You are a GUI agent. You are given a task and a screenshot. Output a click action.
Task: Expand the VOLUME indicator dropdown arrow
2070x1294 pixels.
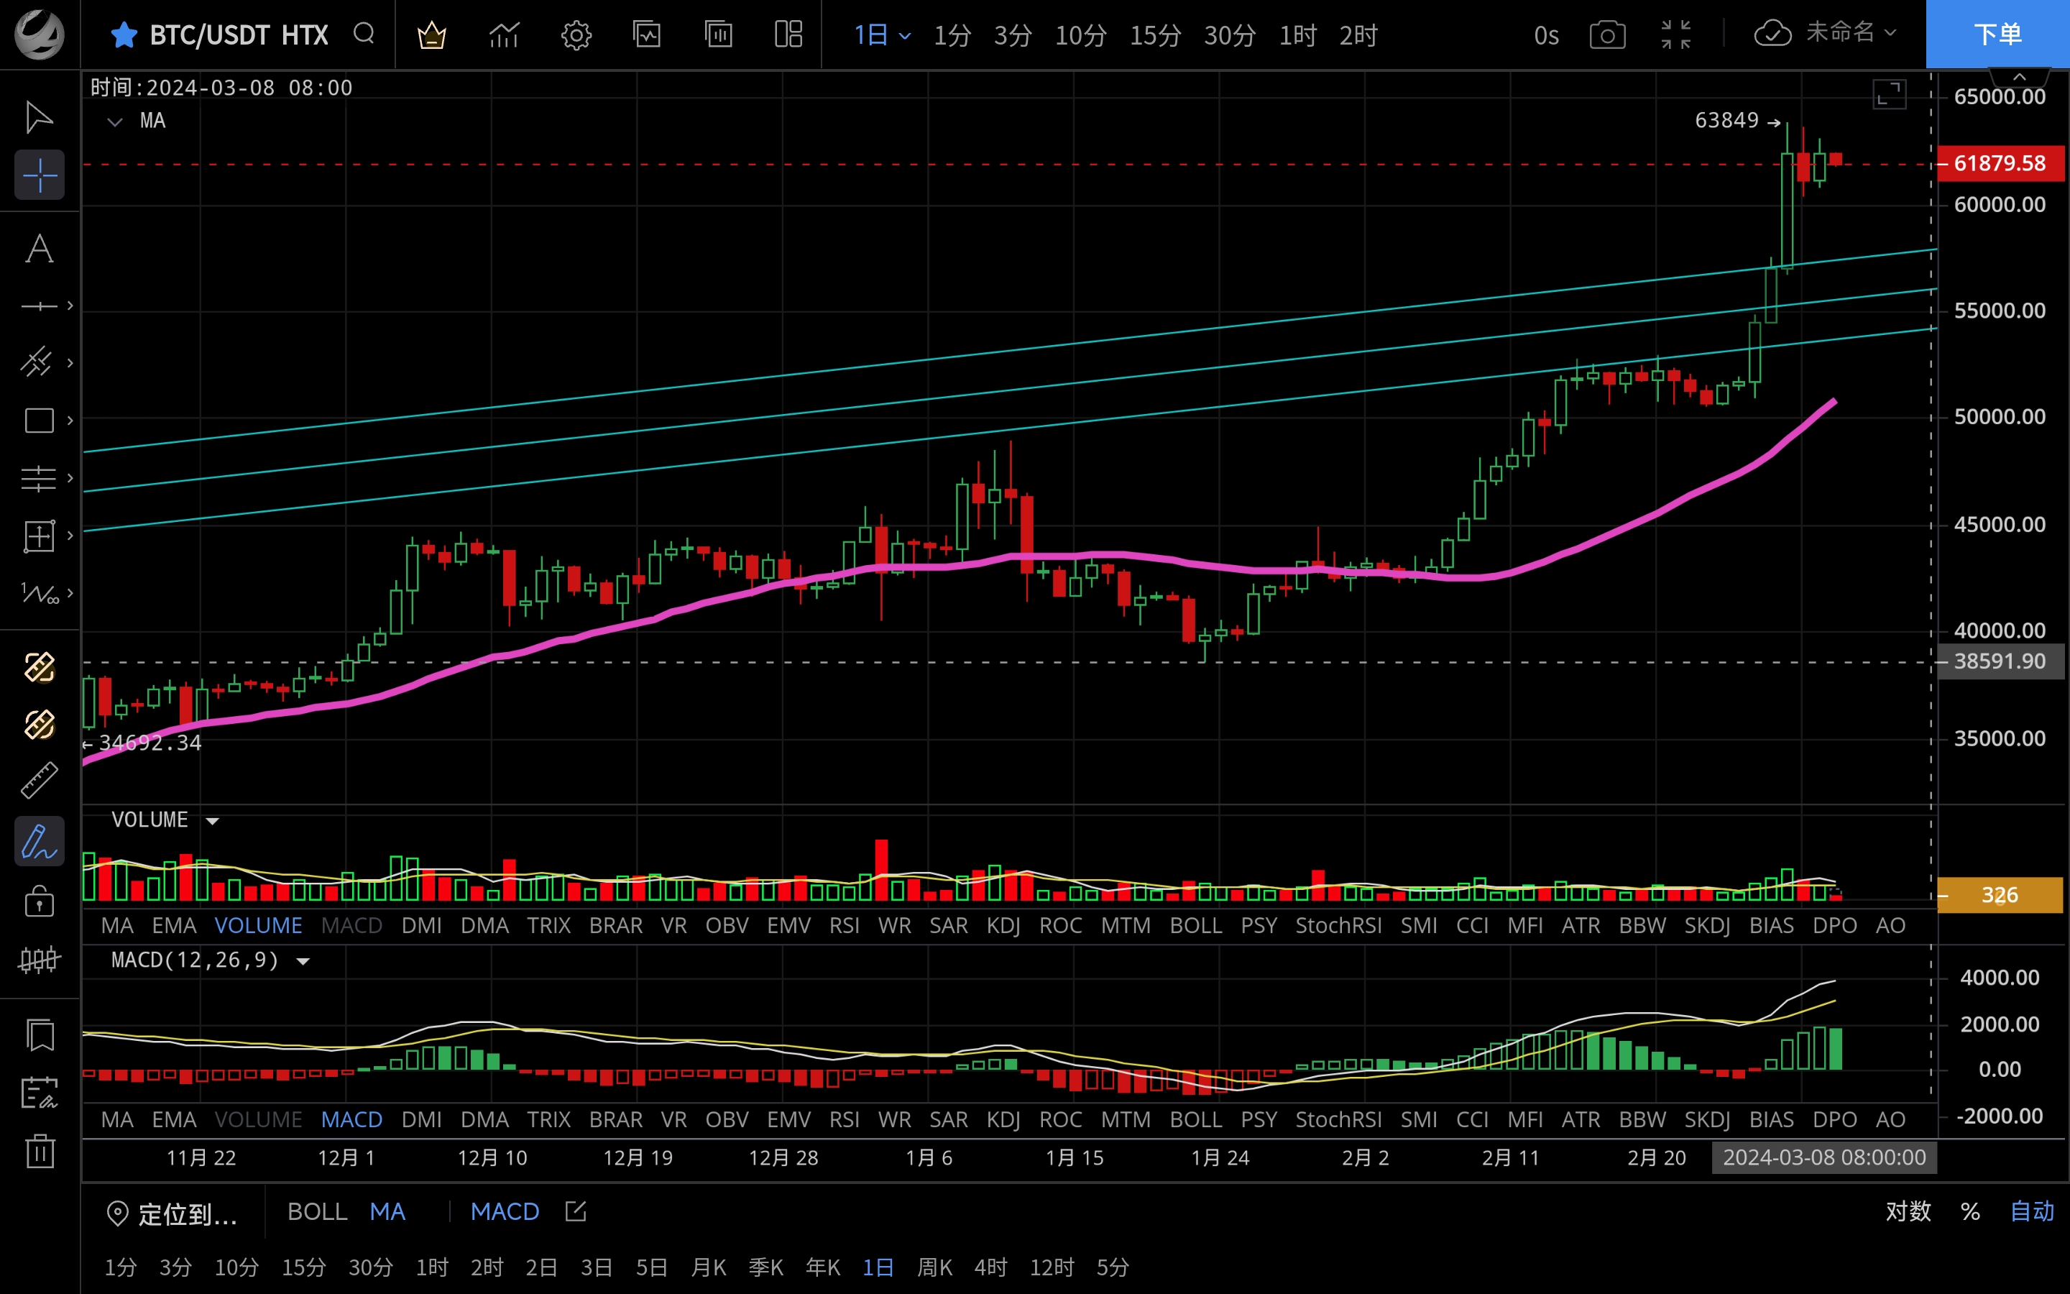point(213,821)
